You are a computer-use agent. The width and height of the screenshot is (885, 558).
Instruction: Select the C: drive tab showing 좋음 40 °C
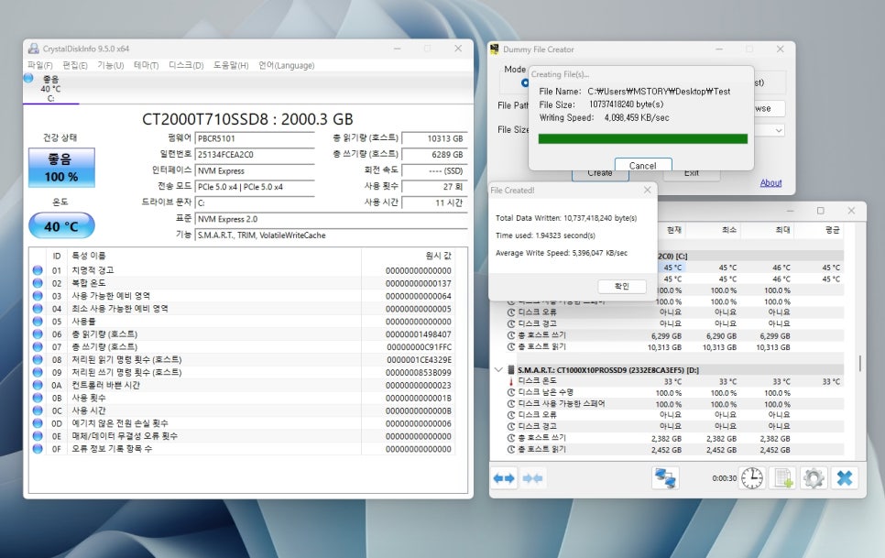coord(50,89)
